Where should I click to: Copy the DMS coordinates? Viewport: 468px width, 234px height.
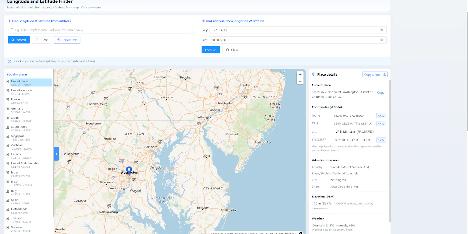click(x=381, y=124)
